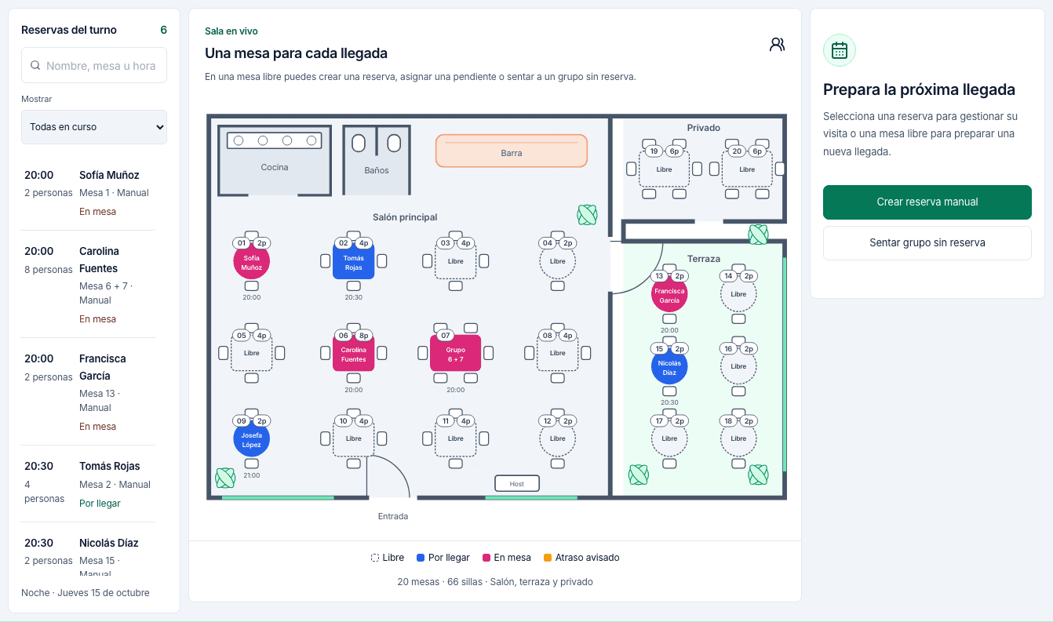Open Tomás Rojas's 20:30 reservation in the list
The width and height of the screenshot is (1053, 622).
88,484
